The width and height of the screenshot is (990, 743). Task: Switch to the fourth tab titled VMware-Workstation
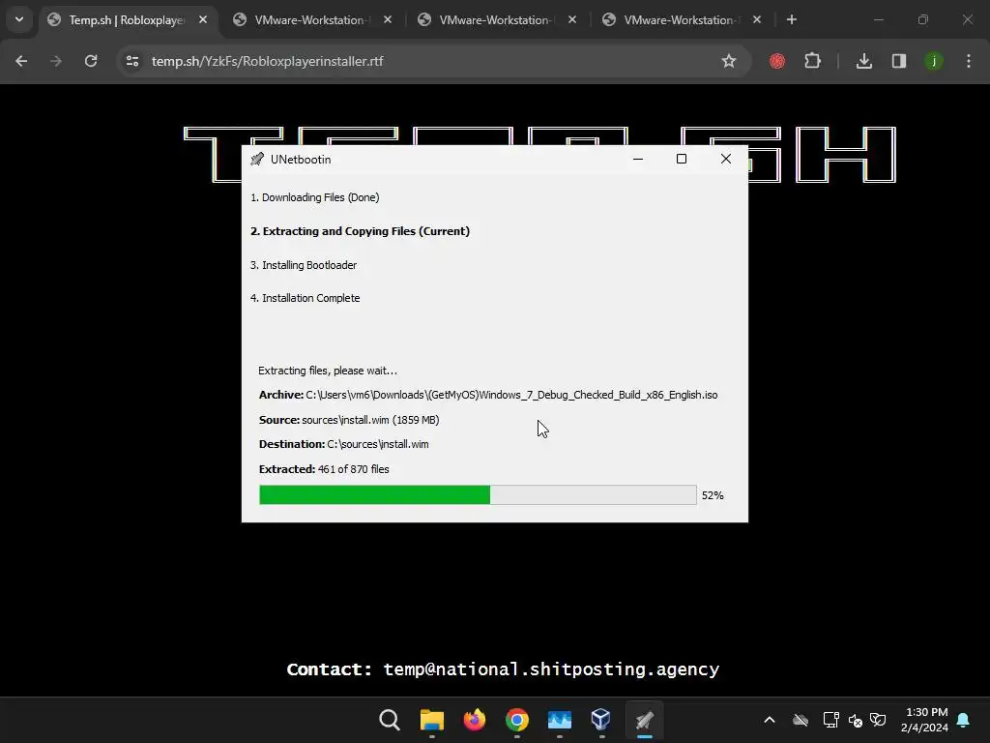coord(680,20)
